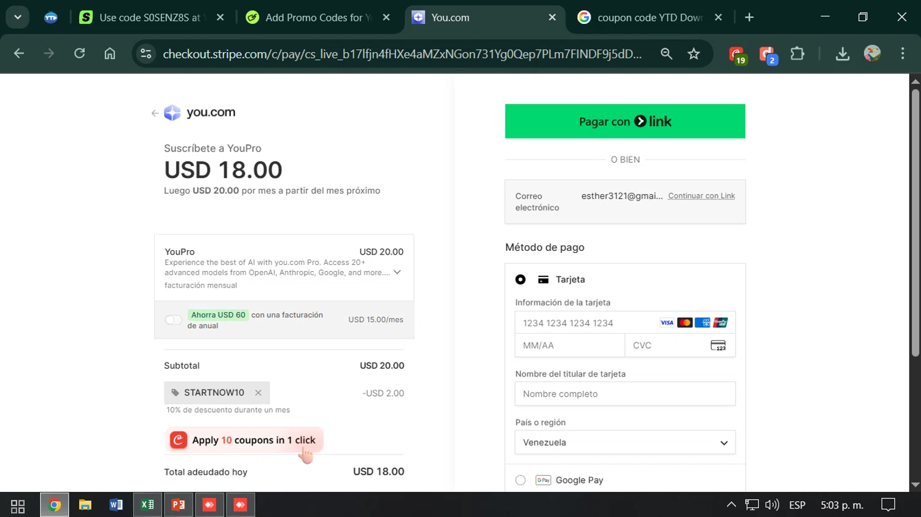Select the Google Pay radio button
The width and height of the screenshot is (921, 517).
click(x=521, y=480)
